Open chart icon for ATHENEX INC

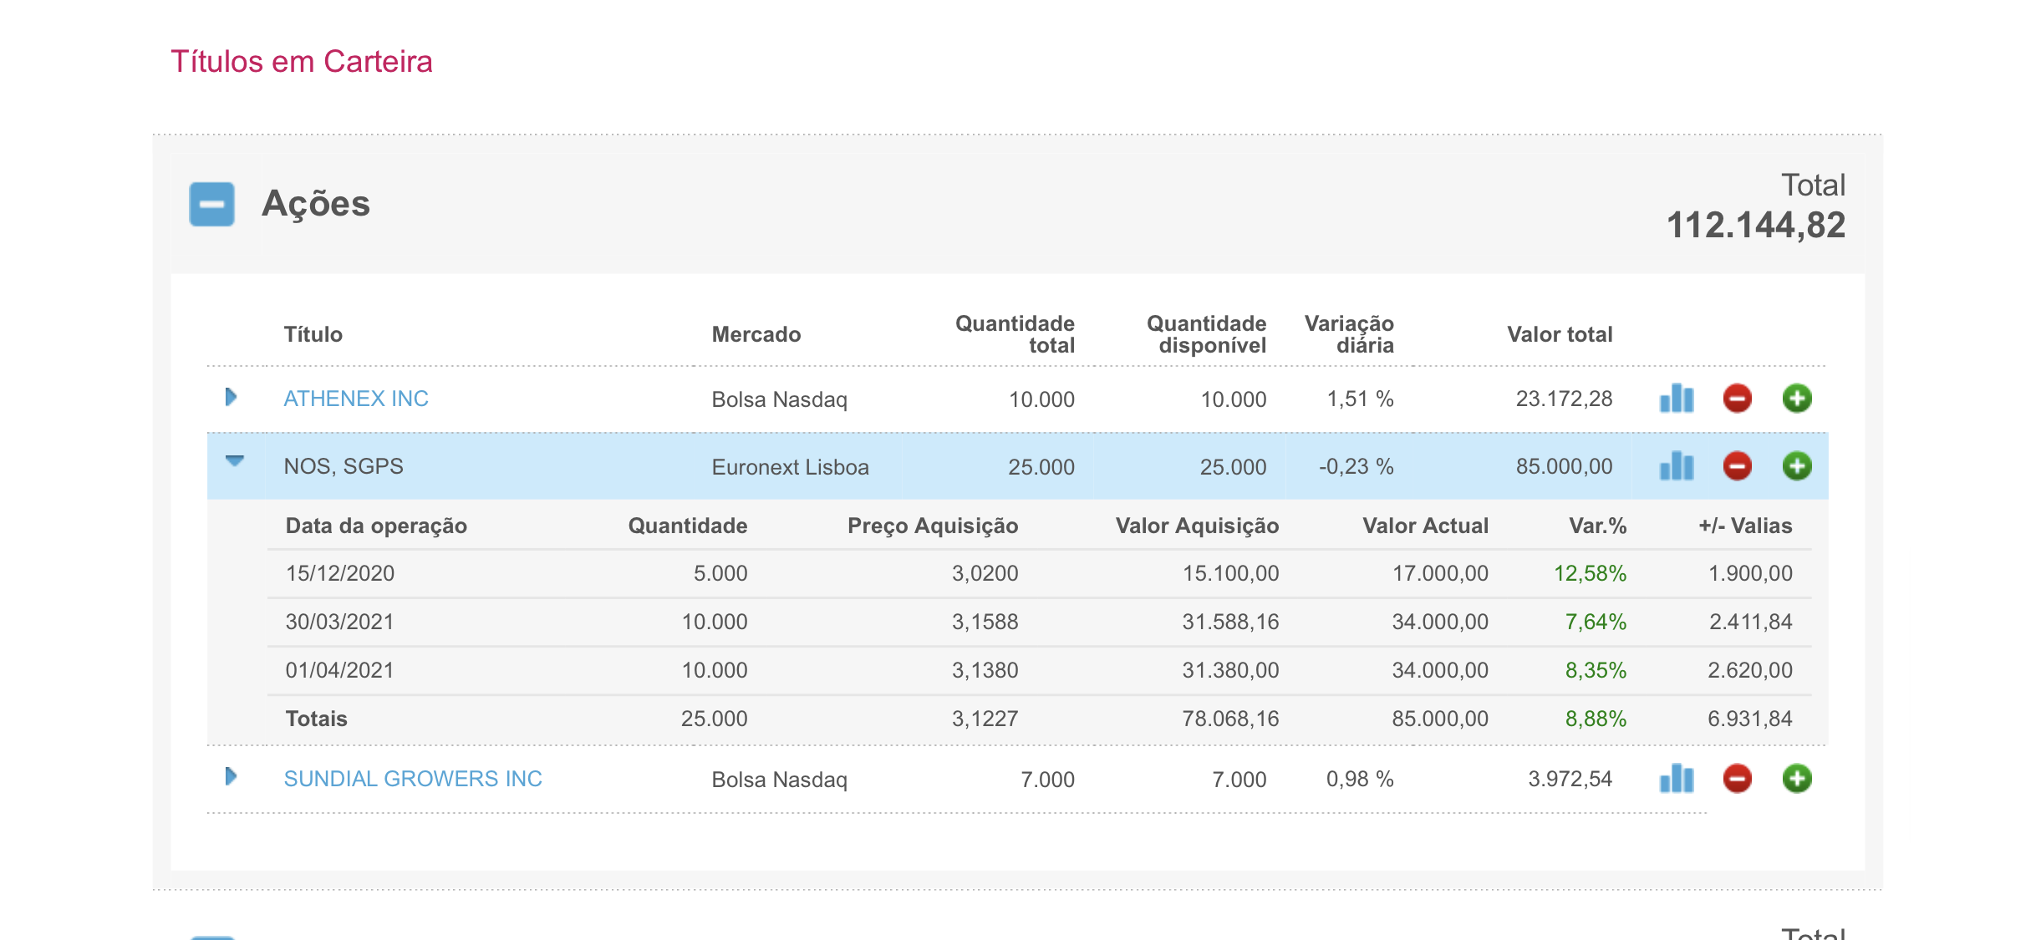pyautogui.click(x=1676, y=399)
